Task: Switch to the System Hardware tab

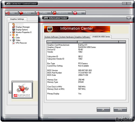Action: tap(67, 37)
